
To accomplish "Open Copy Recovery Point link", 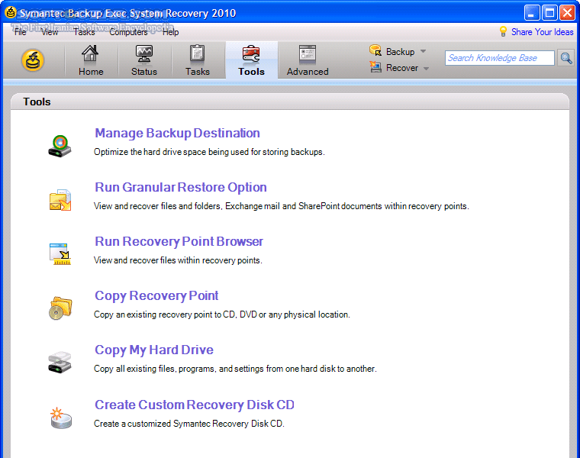I will tap(156, 296).
